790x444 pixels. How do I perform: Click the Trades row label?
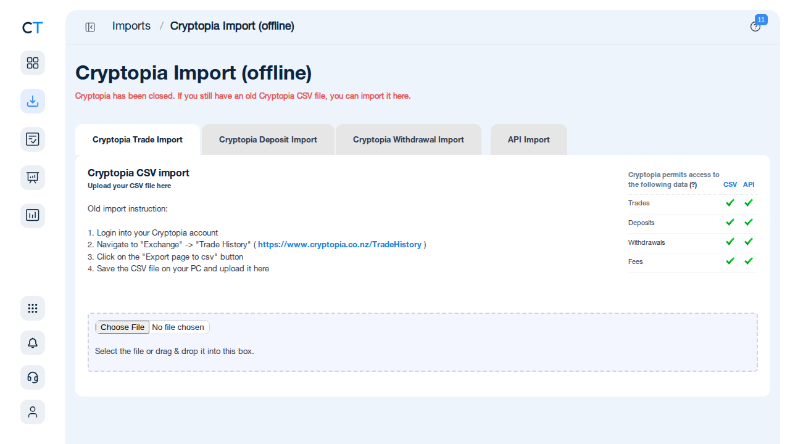pos(639,203)
